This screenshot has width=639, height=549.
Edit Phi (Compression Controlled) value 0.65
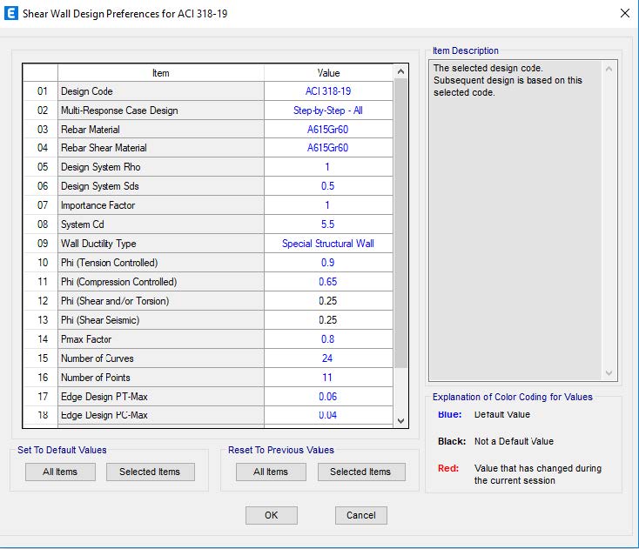coord(328,282)
